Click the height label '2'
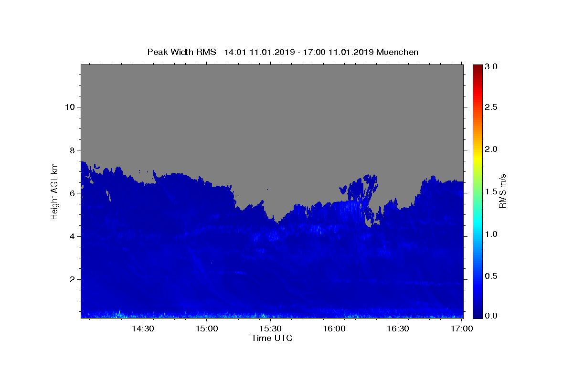The height and width of the screenshot is (382, 573). point(71,279)
